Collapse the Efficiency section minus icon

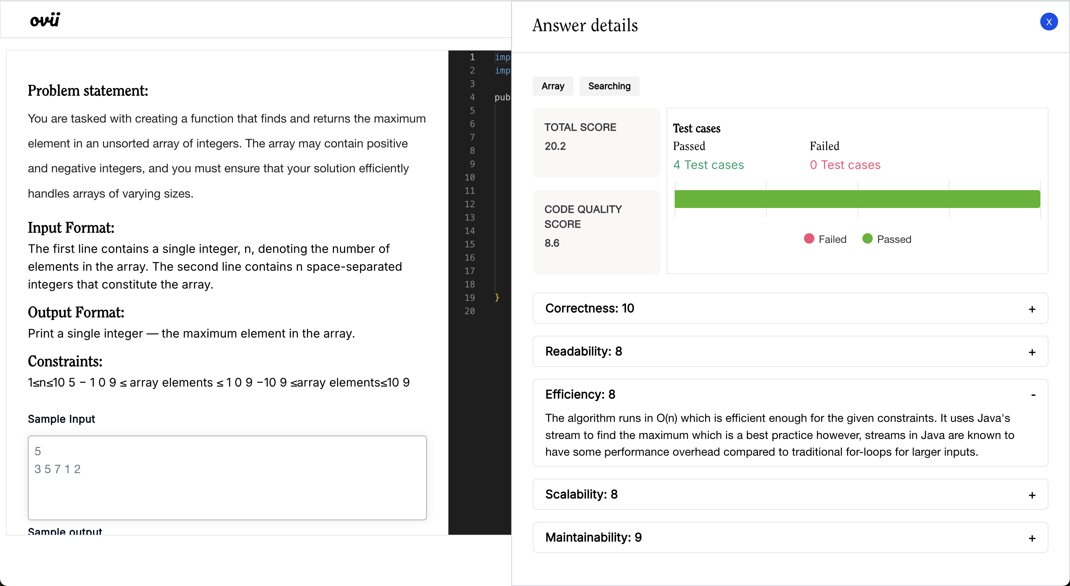pos(1032,394)
